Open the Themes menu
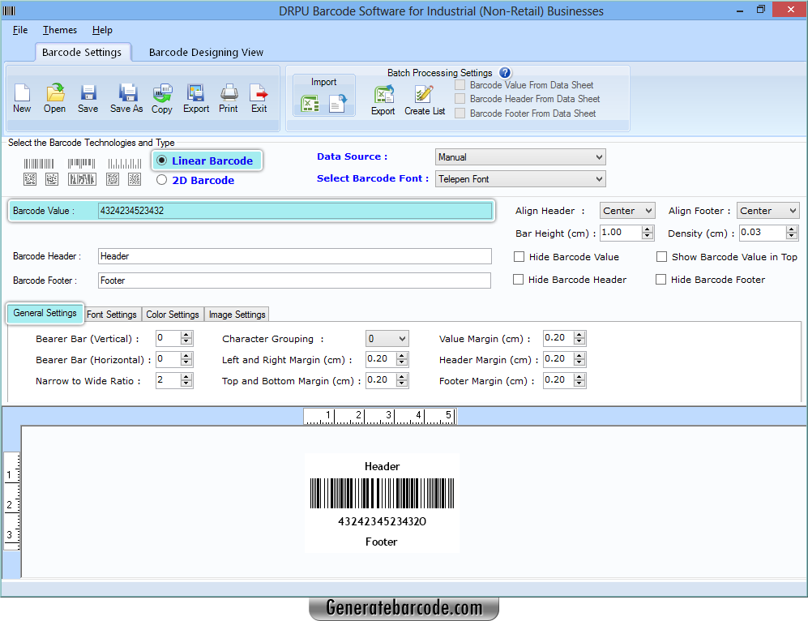The width and height of the screenshot is (808, 621). (x=59, y=30)
